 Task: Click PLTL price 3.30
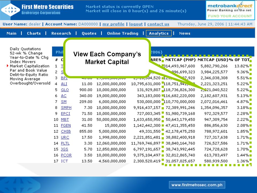click(x=88, y=143)
